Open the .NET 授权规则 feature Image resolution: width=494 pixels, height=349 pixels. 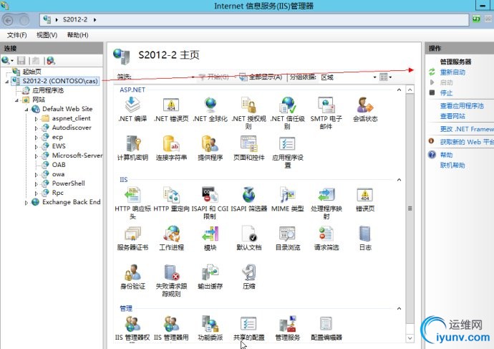[248, 113]
